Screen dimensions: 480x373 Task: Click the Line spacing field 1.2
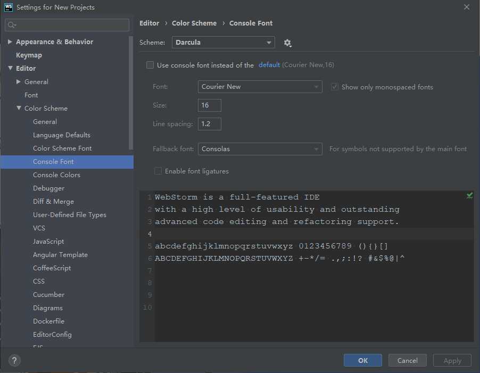209,124
